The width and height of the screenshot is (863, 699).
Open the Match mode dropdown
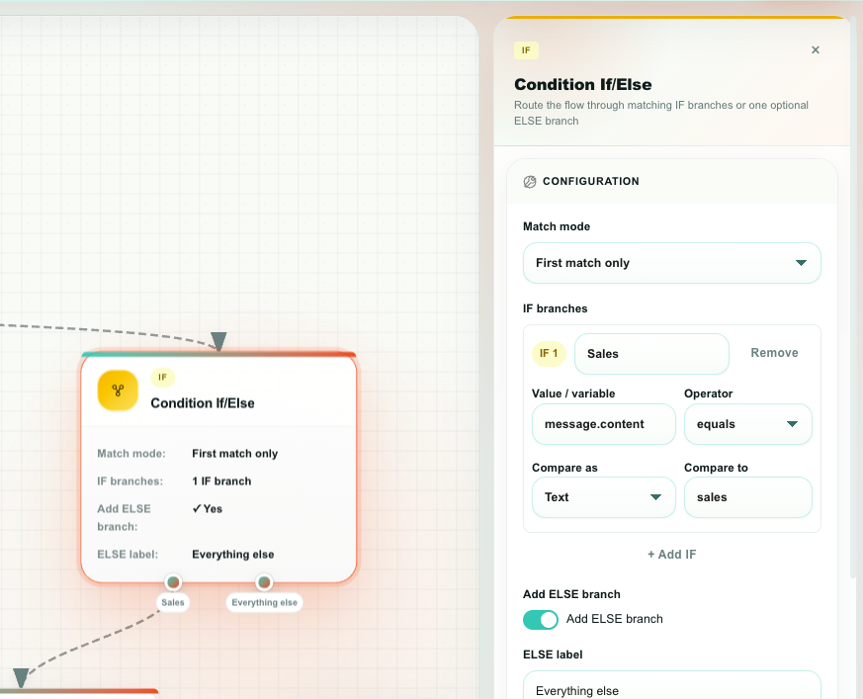pyautogui.click(x=671, y=263)
